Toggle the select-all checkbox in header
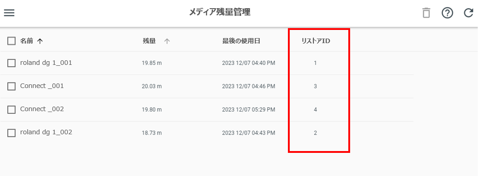 (x=11, y=41)
